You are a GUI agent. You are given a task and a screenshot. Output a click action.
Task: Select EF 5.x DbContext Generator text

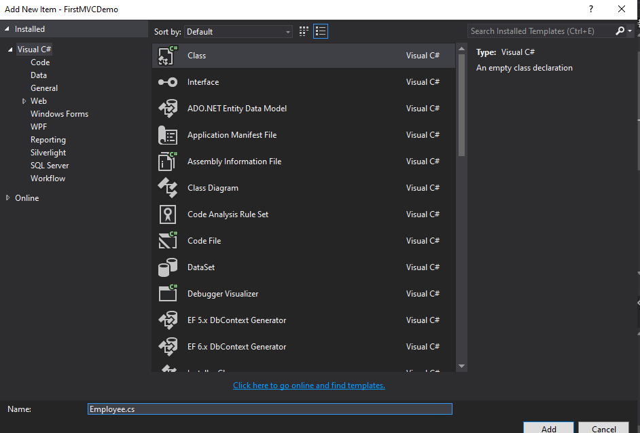(236, 320)
